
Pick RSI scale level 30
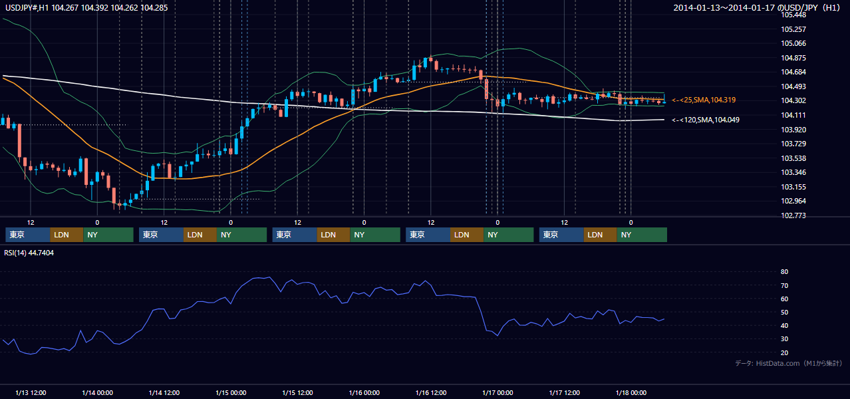pyautogui.click(x=784, y=339)
